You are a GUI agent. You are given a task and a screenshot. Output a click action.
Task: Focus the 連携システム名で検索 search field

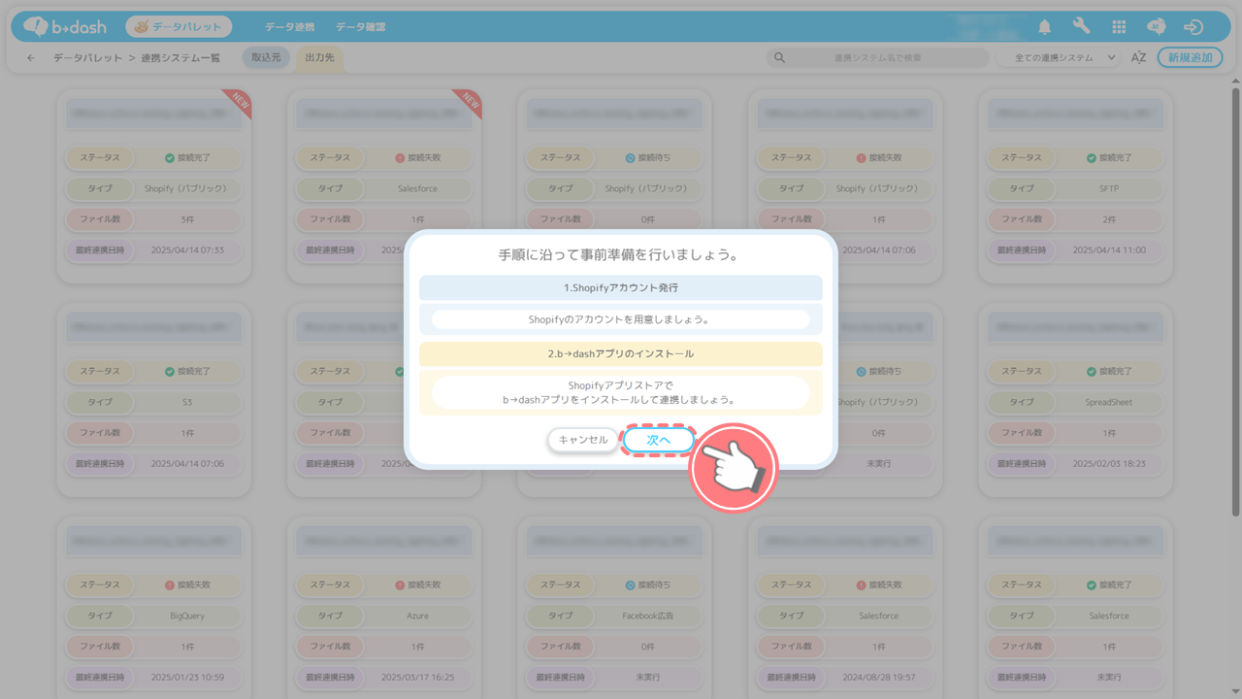point(878,58)
